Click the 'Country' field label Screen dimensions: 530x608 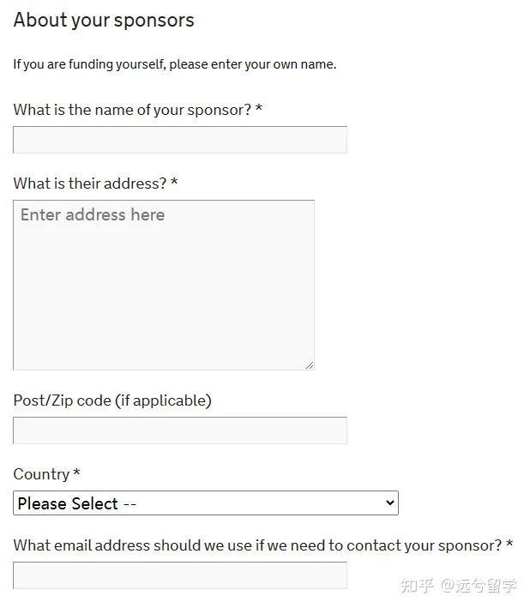(x=41, y=474)
